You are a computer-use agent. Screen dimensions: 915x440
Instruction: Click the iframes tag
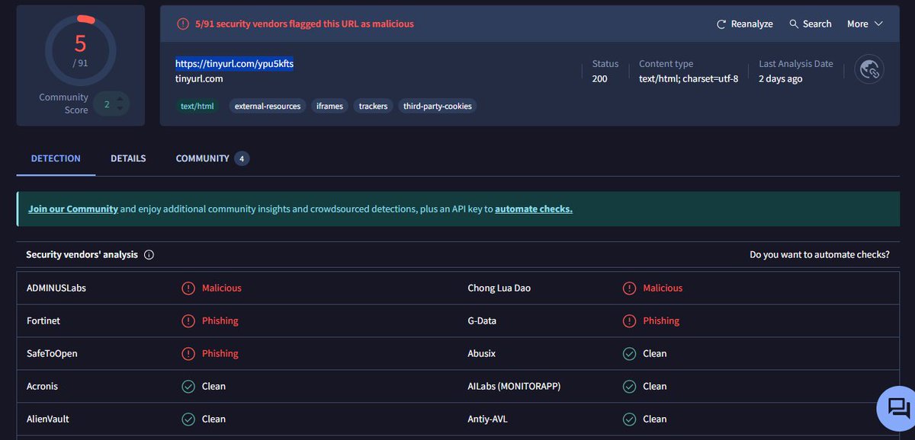329,107
